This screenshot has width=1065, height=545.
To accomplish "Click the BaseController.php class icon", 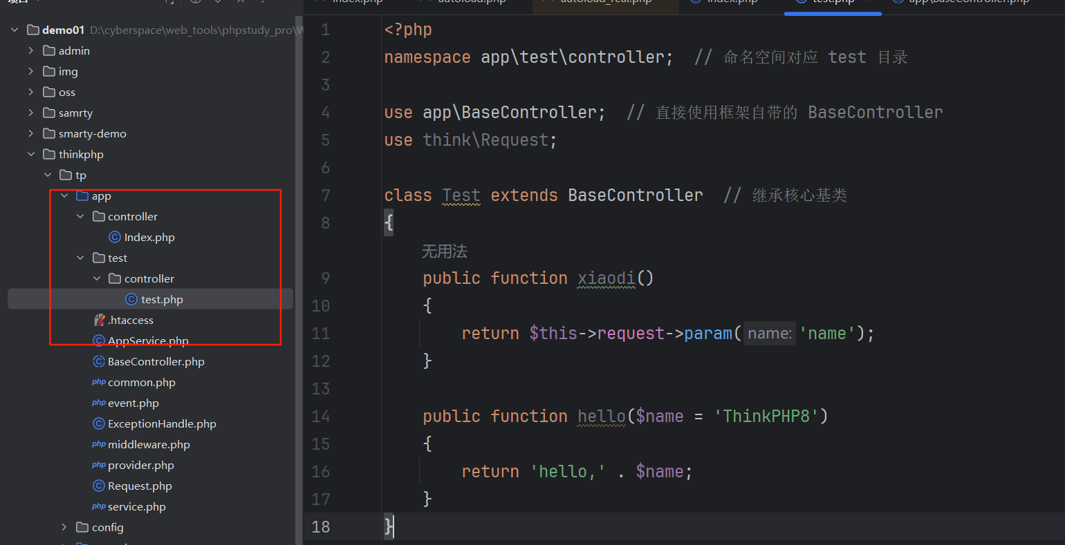I will click(x=99, y=361).
